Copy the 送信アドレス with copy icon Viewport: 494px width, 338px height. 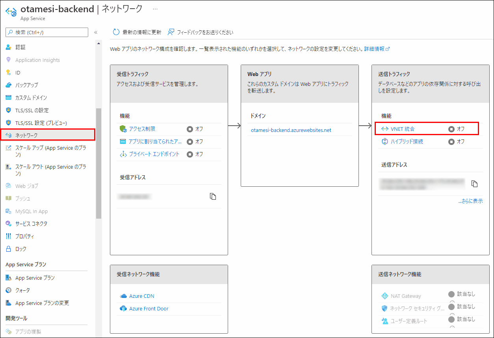[x=475, y=184]
